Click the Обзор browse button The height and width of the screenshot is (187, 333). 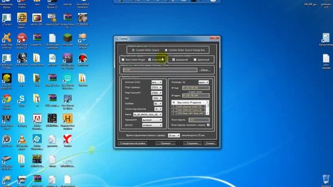[204, 70]
